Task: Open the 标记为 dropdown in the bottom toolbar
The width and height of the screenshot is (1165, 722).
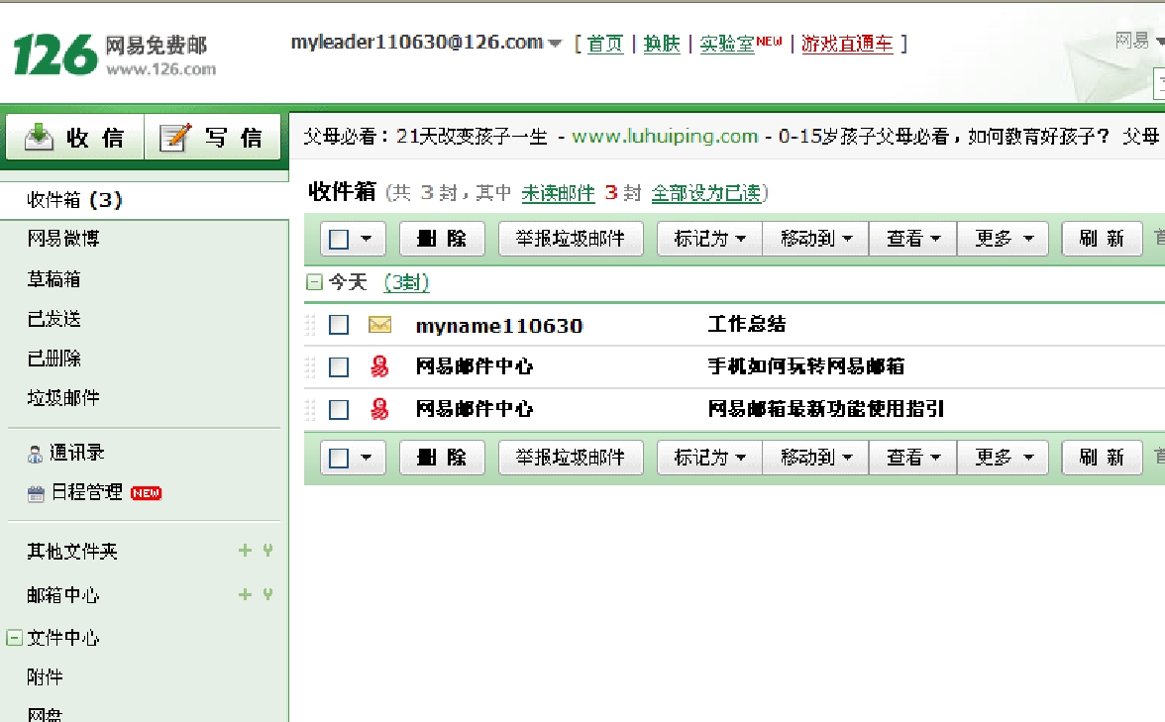Action: click(709, 457)
